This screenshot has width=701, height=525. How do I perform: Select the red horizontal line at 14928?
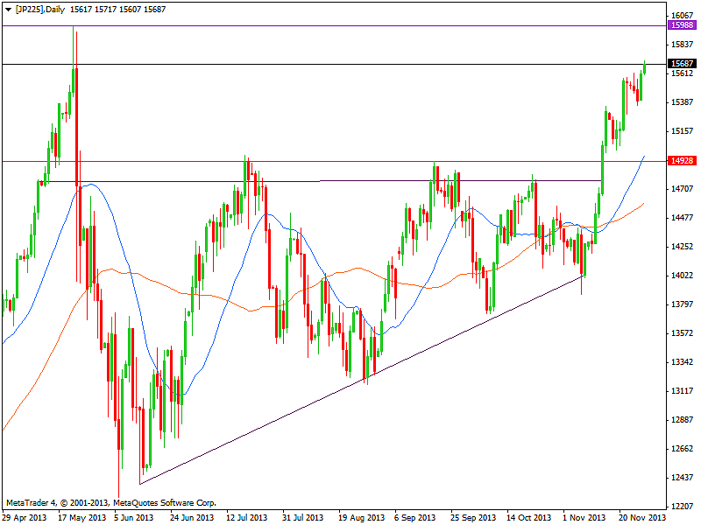pos(350,161)
